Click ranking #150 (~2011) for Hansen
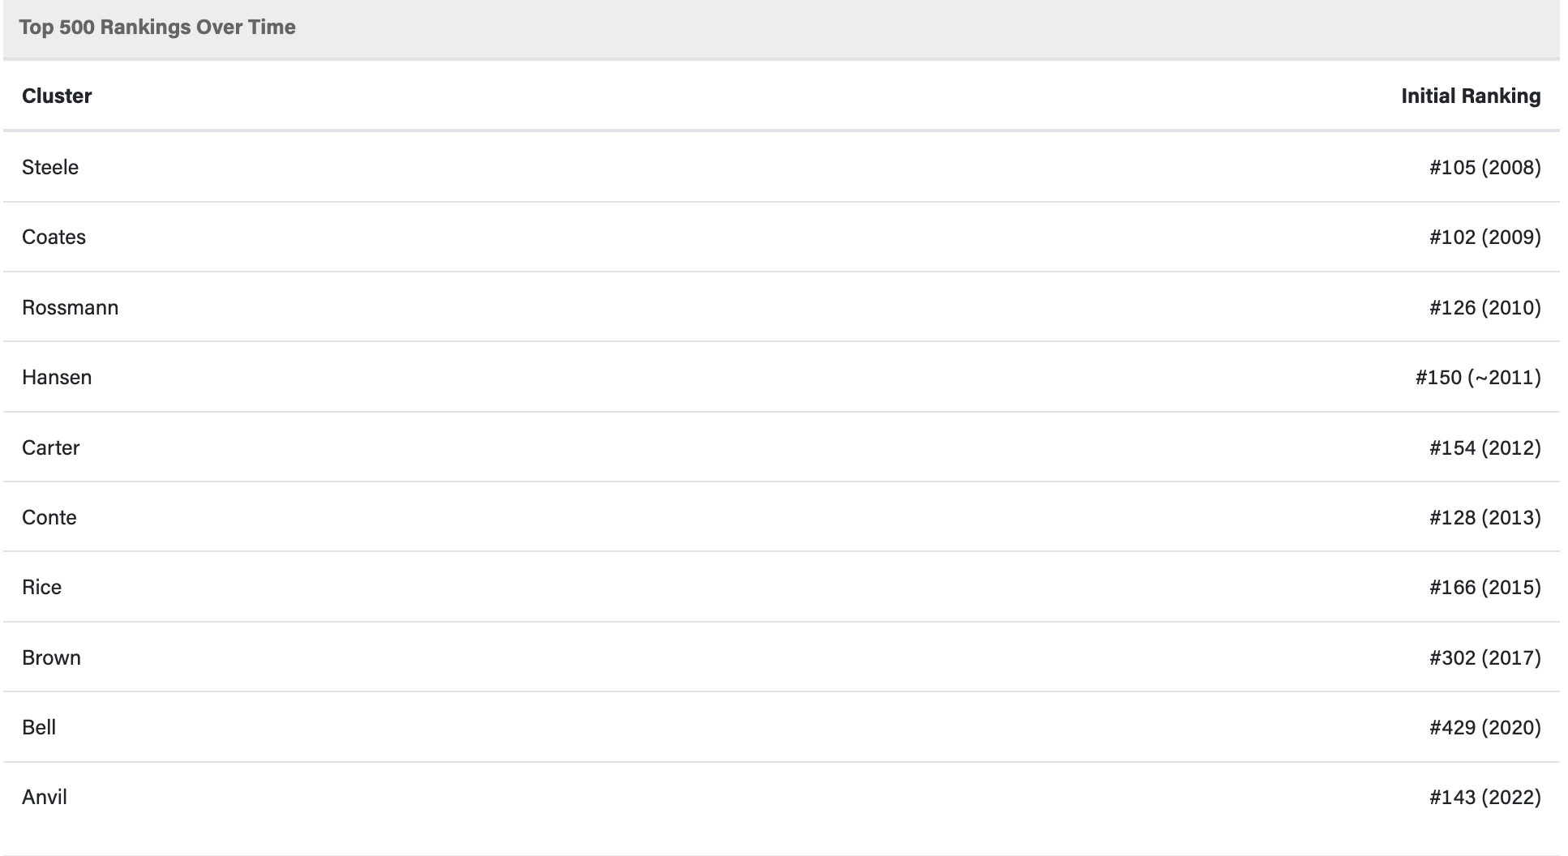Viewport: 1568px width, 856px height. pyautogui.click(x=1478, y=377)
